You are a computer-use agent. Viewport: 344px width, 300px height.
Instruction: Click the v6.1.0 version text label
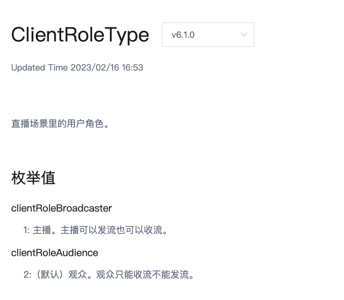[x=183, y=35]
